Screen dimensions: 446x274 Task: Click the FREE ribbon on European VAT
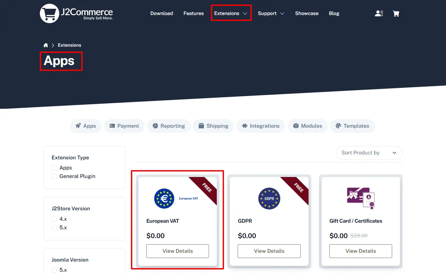(x=206, y=187)
